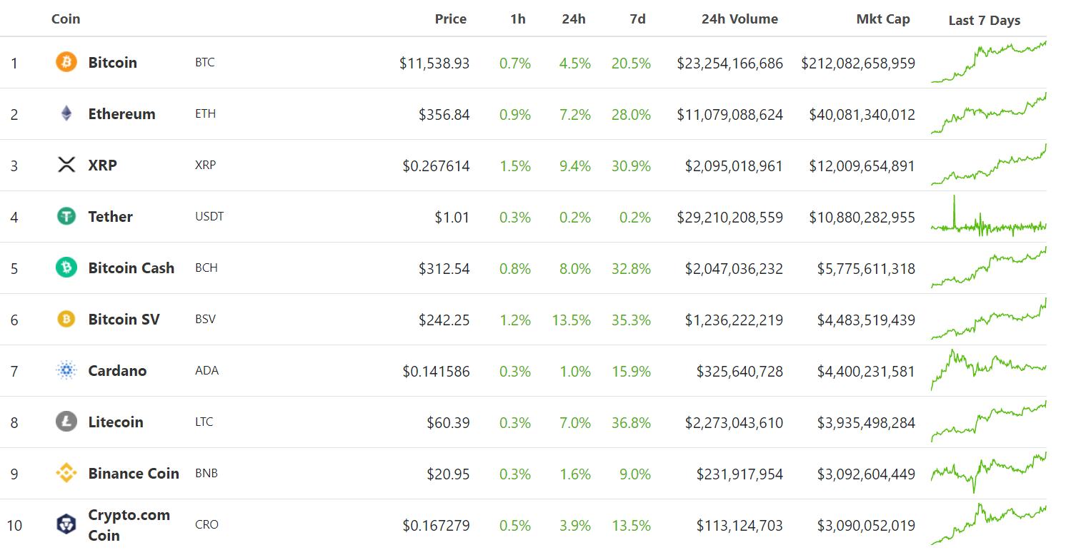Click the XRP cross logo icon
The image size is (1076, 550).
coord(66,165)
